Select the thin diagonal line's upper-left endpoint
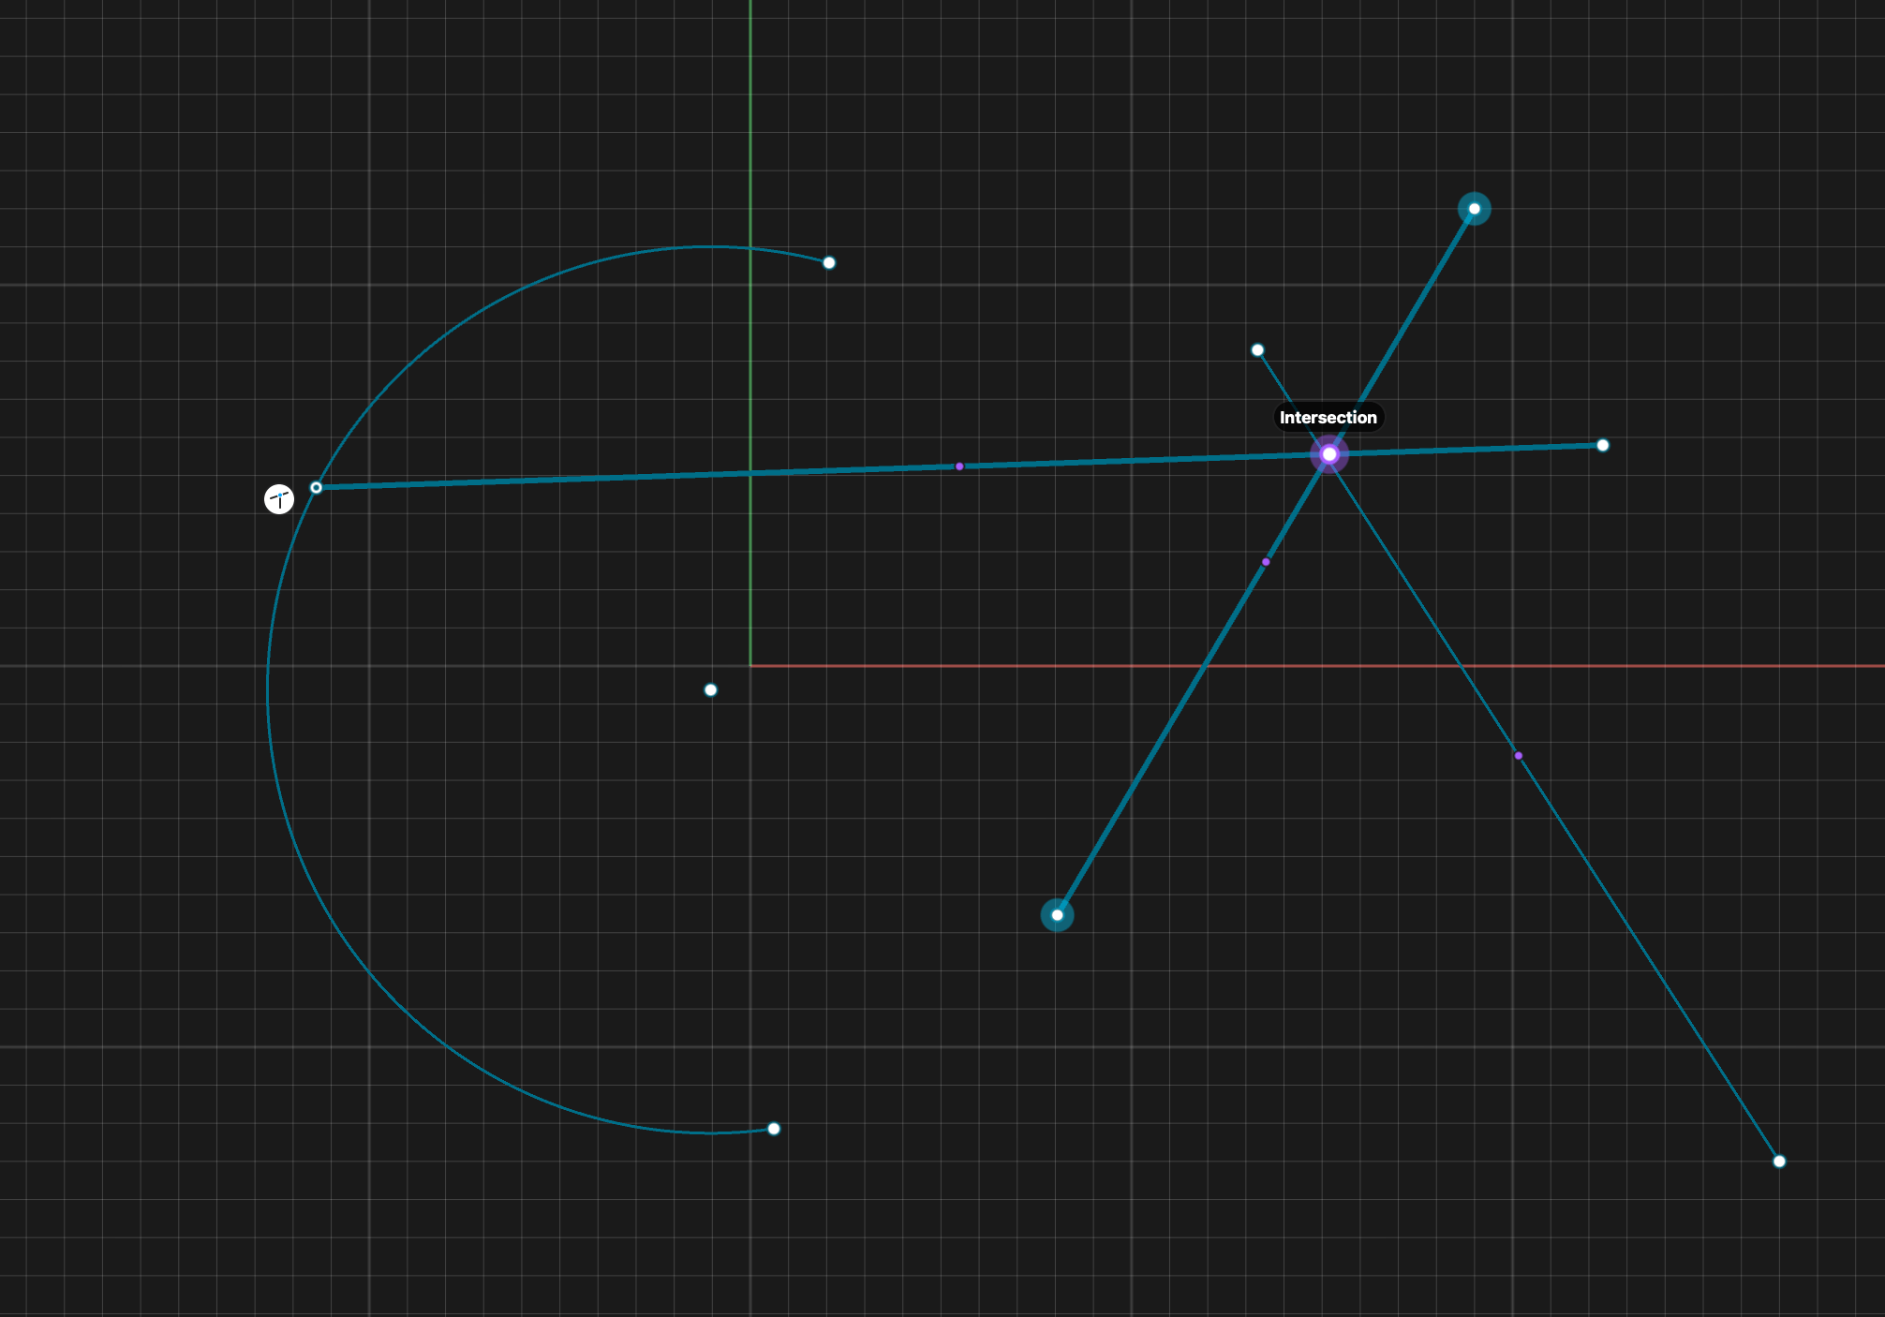The image size is (1885, 1317). point(1258,350)
